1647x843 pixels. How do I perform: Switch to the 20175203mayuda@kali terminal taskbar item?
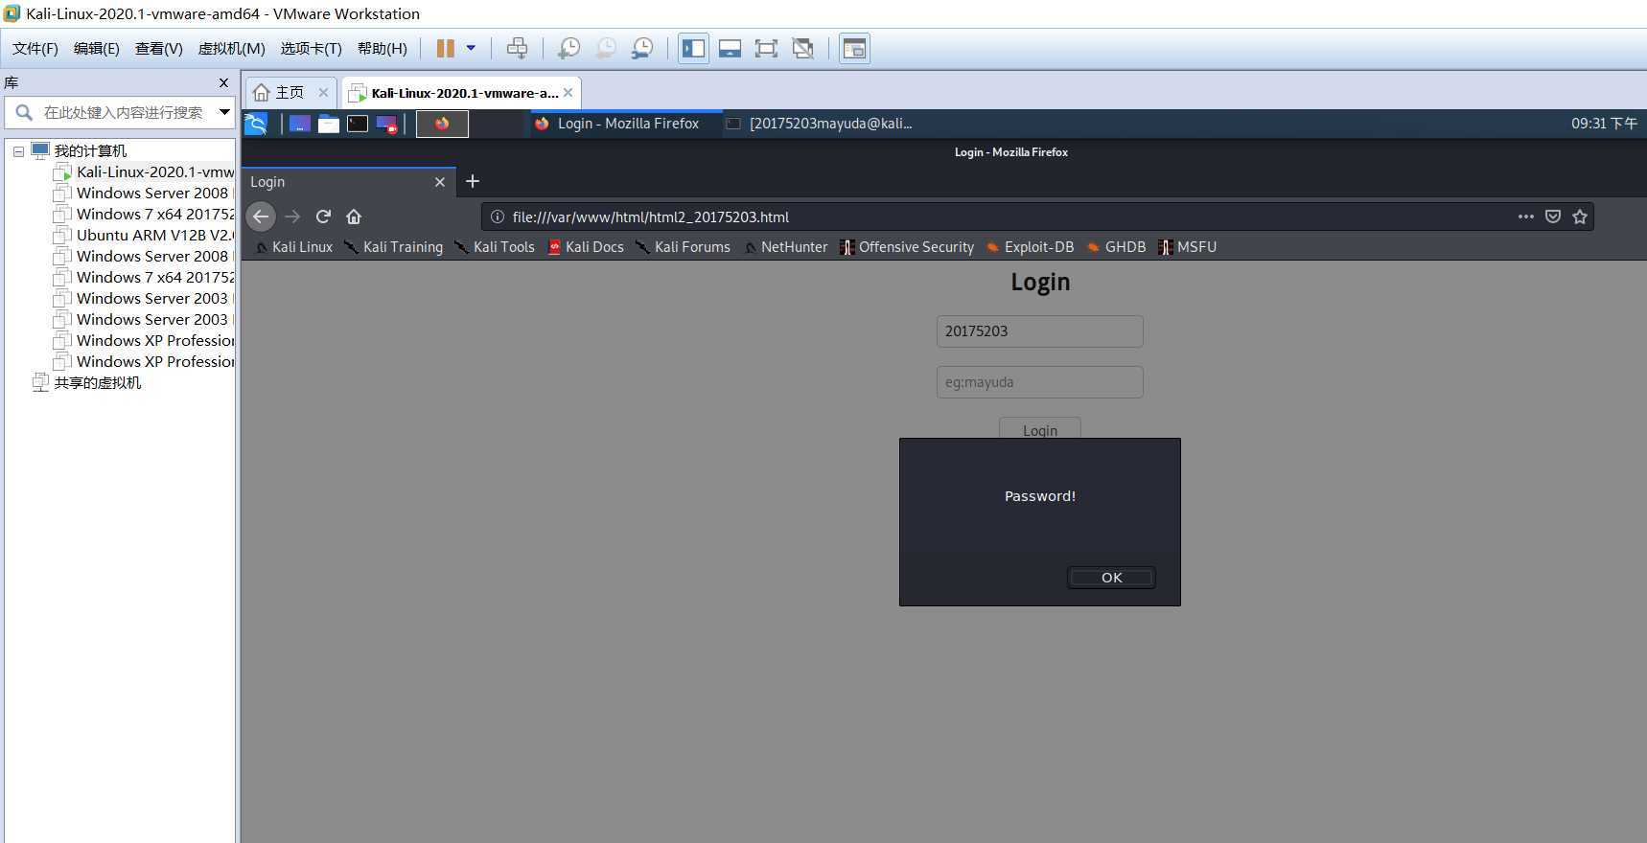pyautogui.click(x=820, y=124)
